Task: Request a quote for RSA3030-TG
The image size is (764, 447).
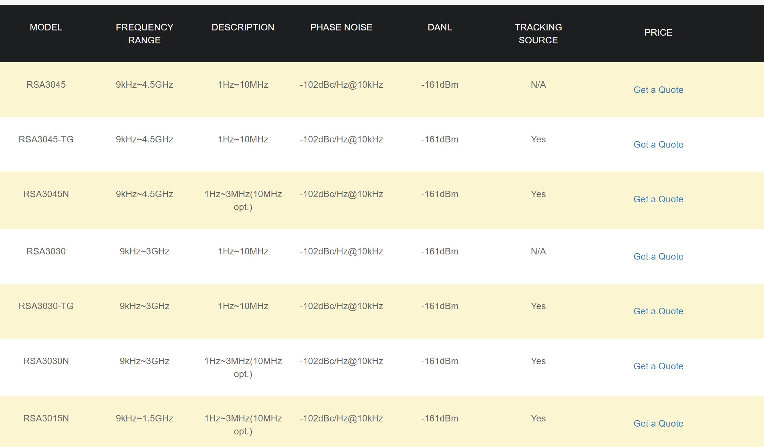Action: click(x=658, y=311)
